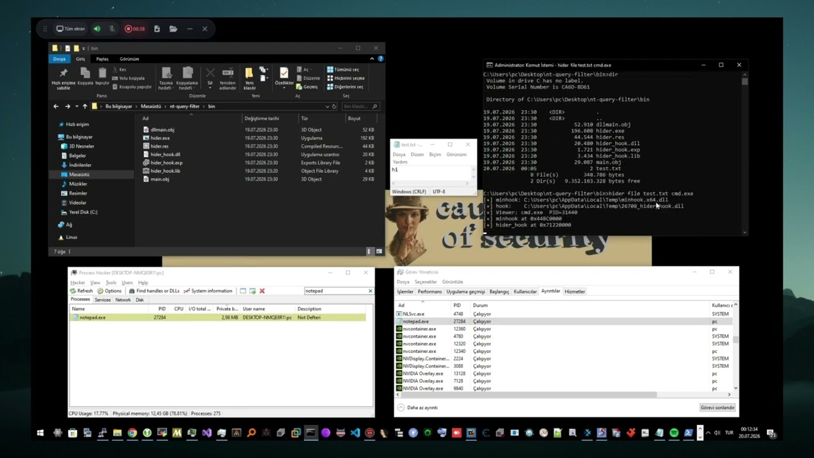Switch to Paylaş ribbon tab in Explorer

point(102,59)
